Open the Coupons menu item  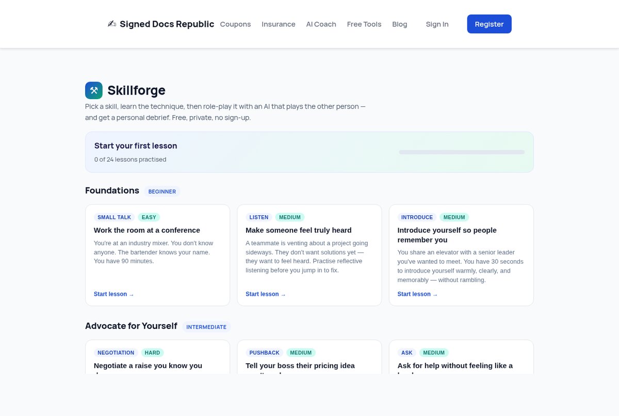235,24
